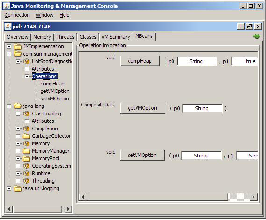Click tree panel scroll right arrow
This screenshot has width=266, height=220.
click(68, 209)
